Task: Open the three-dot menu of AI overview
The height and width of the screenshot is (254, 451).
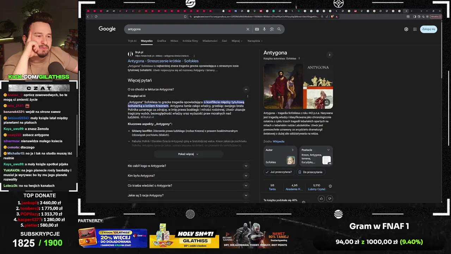Action: pos(248,96)
